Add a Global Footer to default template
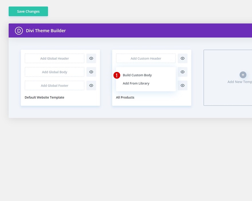The image size is (252, 201). (x=54, y=85)
